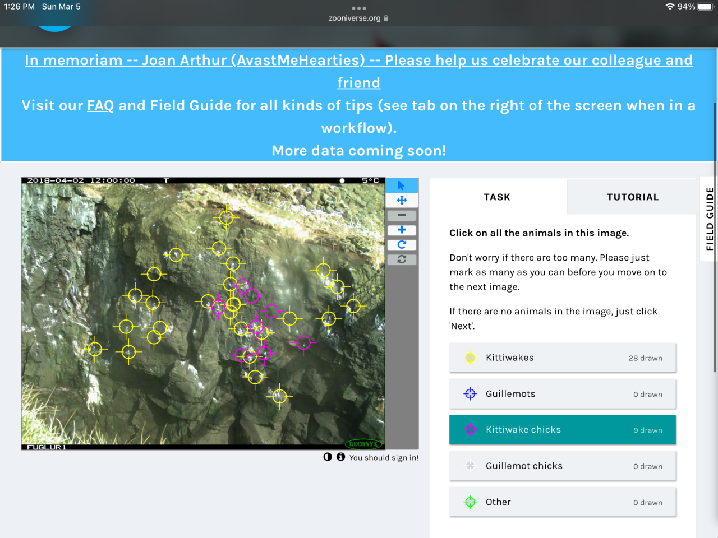The height and width of the screenshot is (538, 718).
Task: Tap the battery status icon
Action: (x=706, y=7)
